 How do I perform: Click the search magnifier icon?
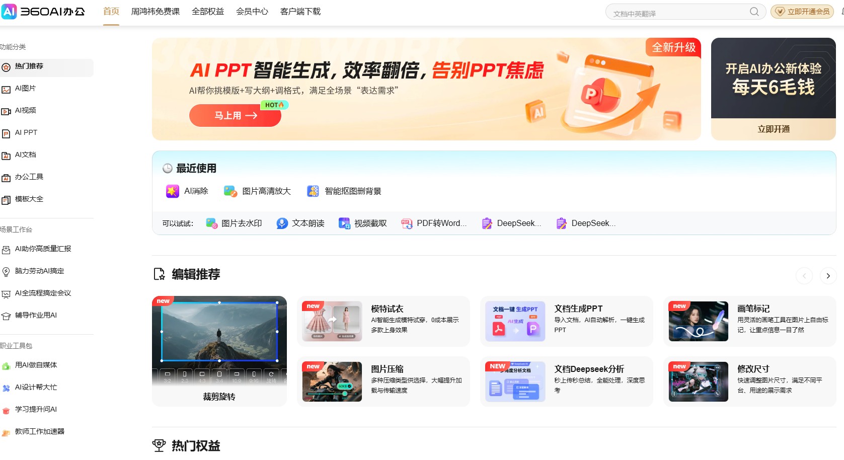[x=754, y=12]
